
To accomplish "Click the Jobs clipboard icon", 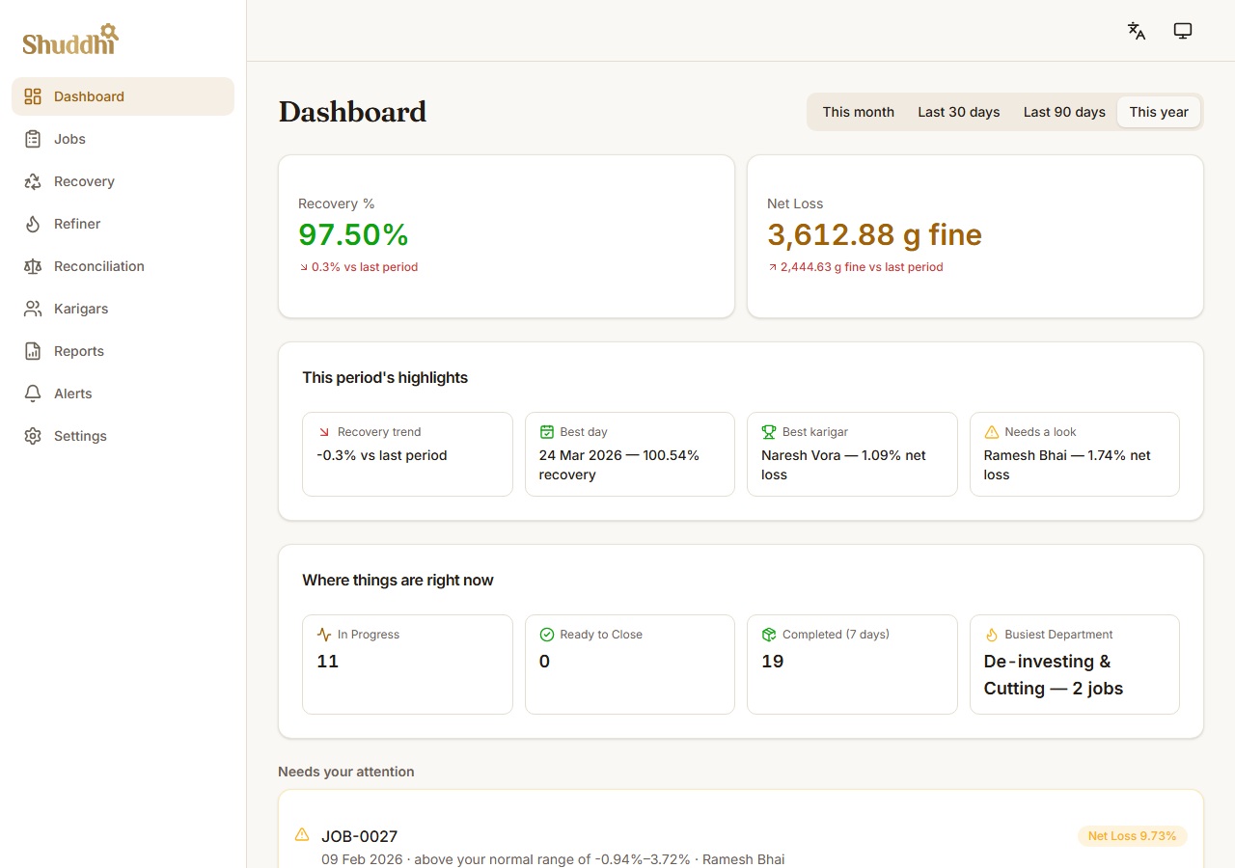I will tap(33, 139).
